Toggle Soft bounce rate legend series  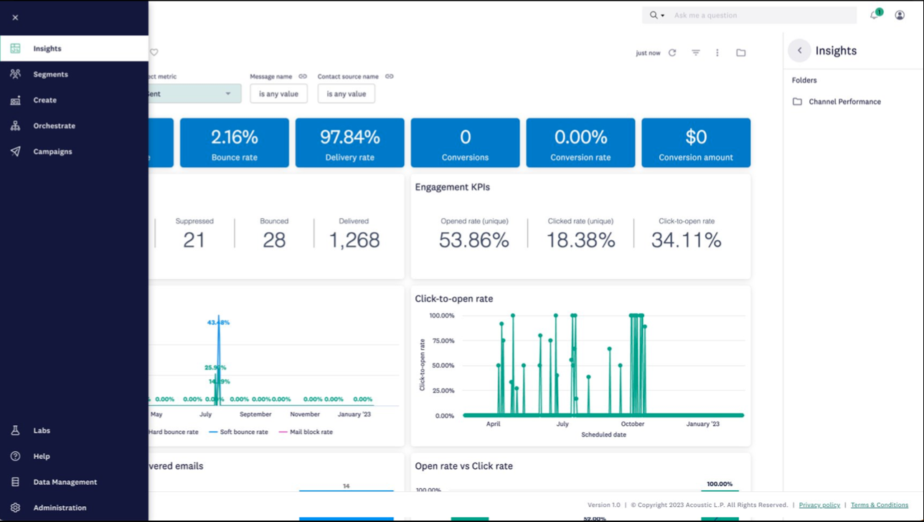pos(243,432)
